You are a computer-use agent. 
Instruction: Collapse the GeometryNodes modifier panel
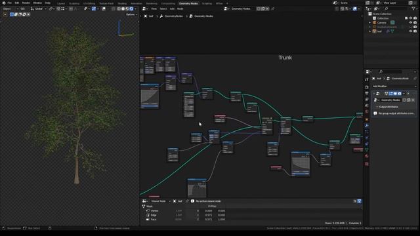[x=373, y=94]
